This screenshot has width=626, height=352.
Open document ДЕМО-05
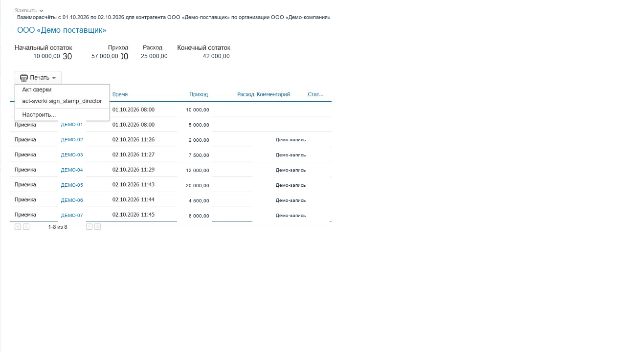[72, 185]
